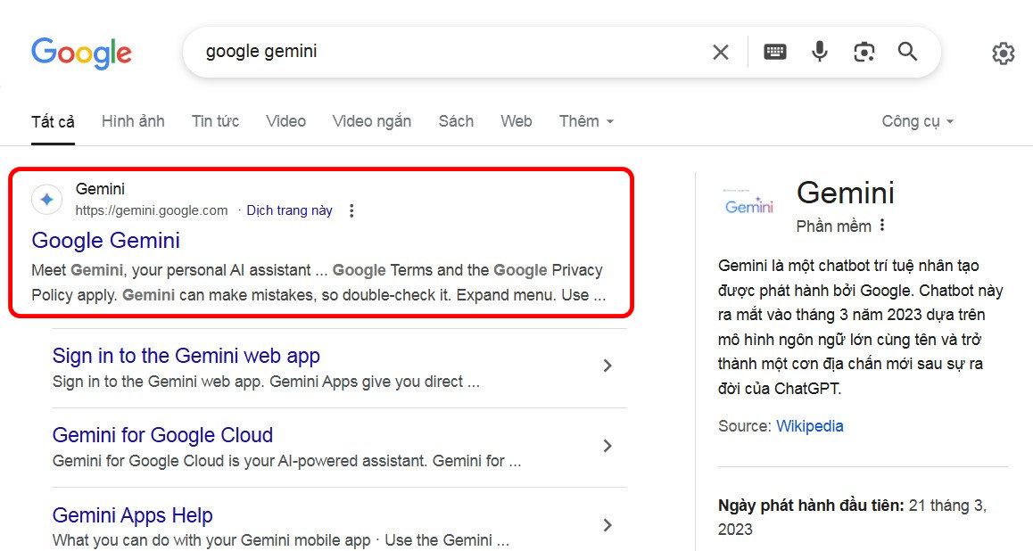Expand the Sign in to Gemini web app result
Image resolution: width=1033 pixels, height=551 pixels.
point(607,366)
